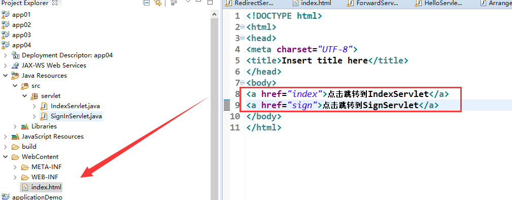Viewport: 512px width, 200px height.
Task: Click the app04 project icon
Action: [6, 45]
